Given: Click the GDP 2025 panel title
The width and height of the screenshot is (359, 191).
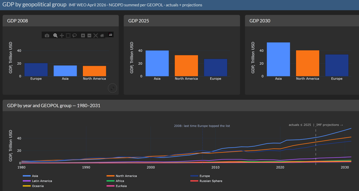Looking at the screenshot, I should (x=139, y=21).
